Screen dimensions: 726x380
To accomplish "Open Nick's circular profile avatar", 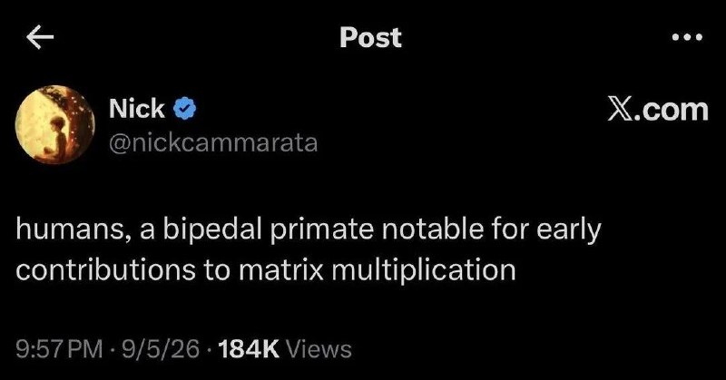I will (x=54, y=124).
